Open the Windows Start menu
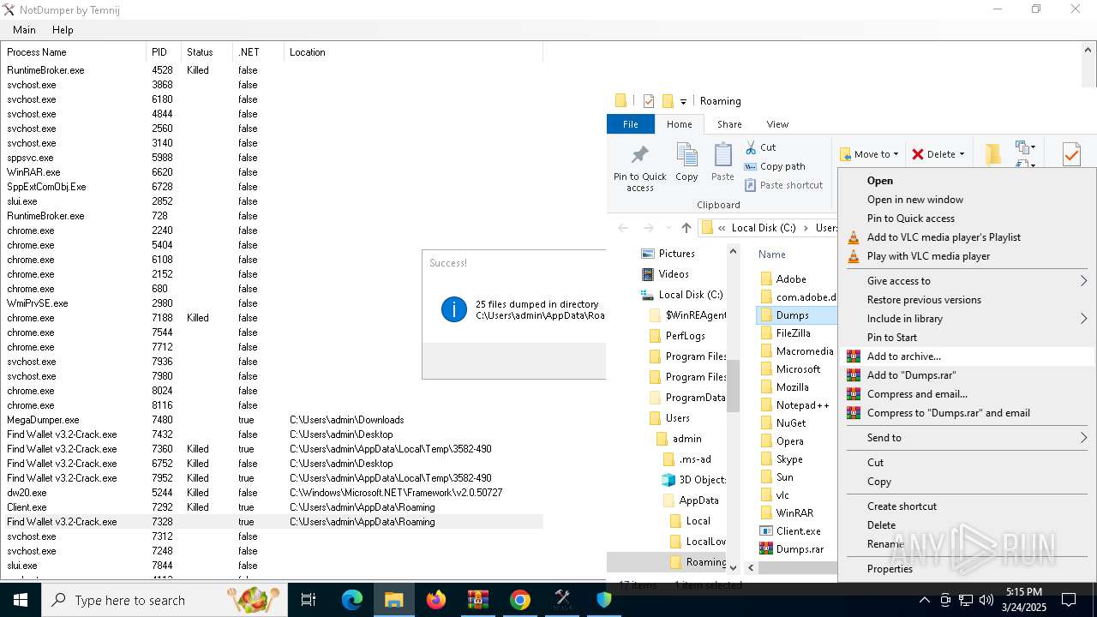 pyautogui.click(x=21, y=600)
